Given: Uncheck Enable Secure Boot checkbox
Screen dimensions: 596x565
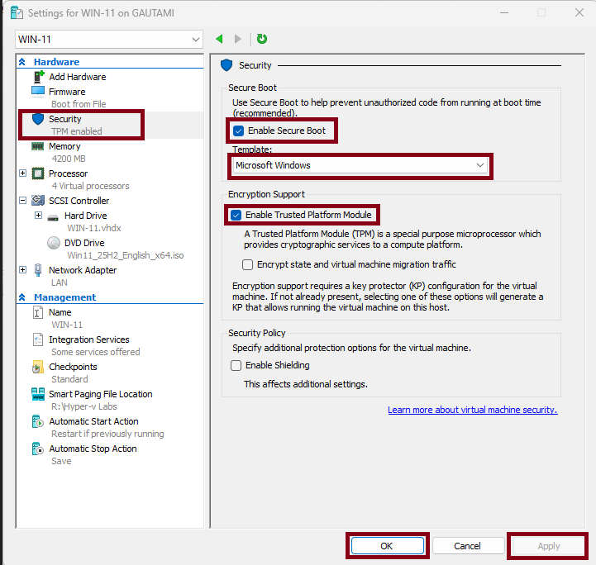Looking at the screenshot, I should click(239, 131).
